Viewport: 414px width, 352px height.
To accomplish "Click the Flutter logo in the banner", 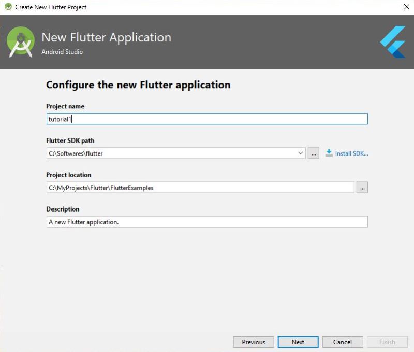I will 393,42.
